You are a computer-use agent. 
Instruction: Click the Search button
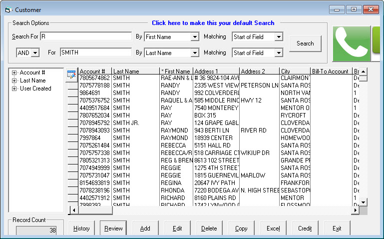click(305, 43)
